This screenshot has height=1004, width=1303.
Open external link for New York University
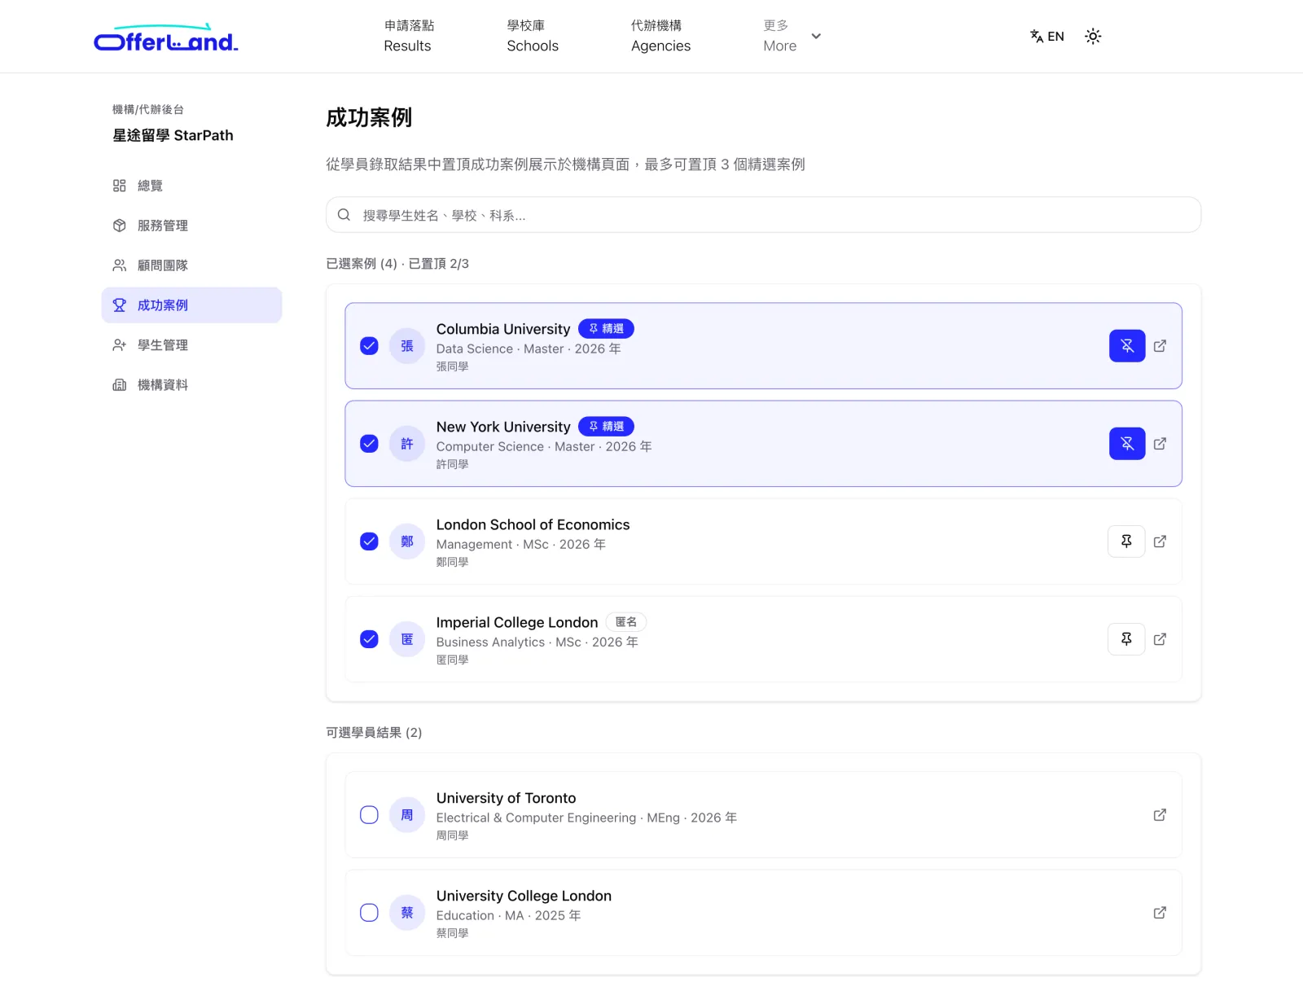(x=1160, y=444)
